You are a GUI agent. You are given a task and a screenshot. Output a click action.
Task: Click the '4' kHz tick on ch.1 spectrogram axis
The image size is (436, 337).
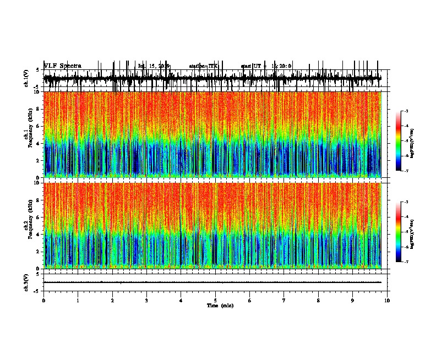39,144
